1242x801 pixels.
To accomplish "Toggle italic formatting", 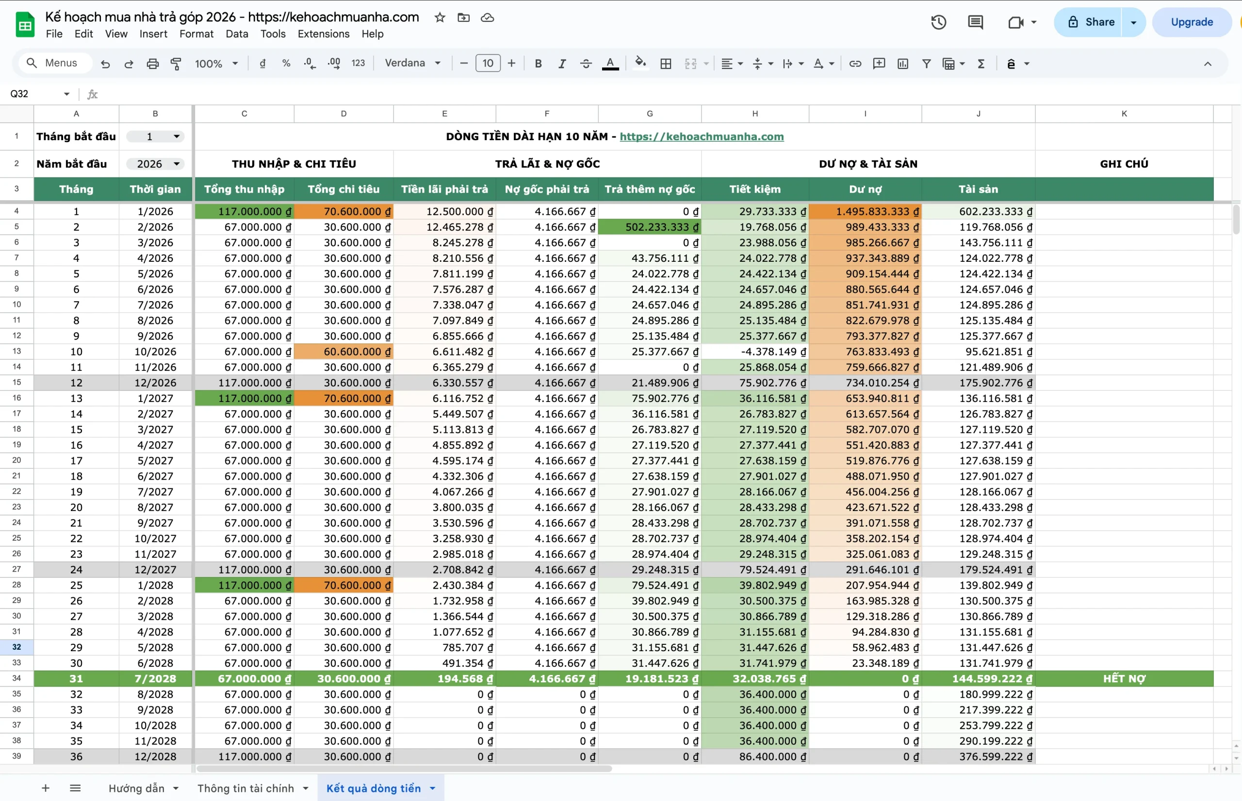I will pos(562,64).
